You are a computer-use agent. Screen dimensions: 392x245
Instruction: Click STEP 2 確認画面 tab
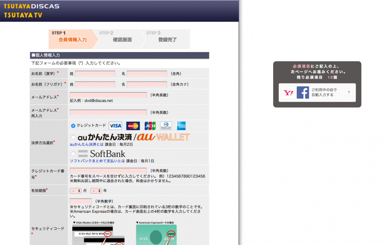119,39
